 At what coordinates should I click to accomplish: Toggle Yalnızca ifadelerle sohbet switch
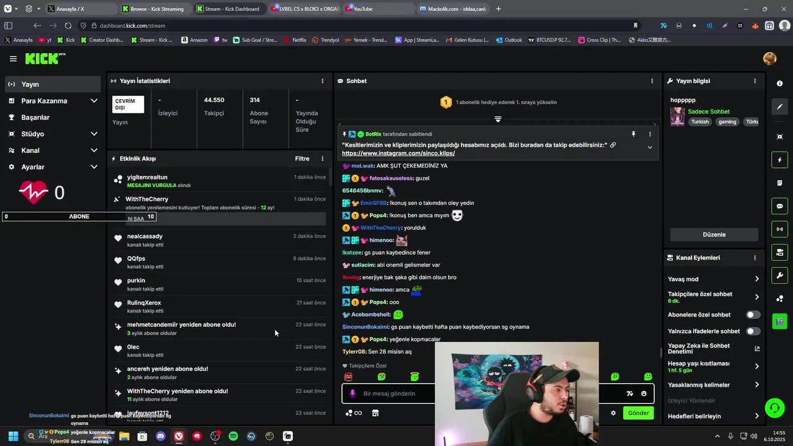coord(753,331)
